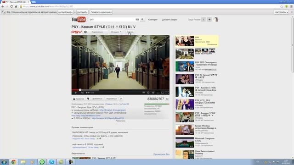This screenshot has height=165, width=294.
Task: Open the statistics button beside view count
Action: coord(167,99)
